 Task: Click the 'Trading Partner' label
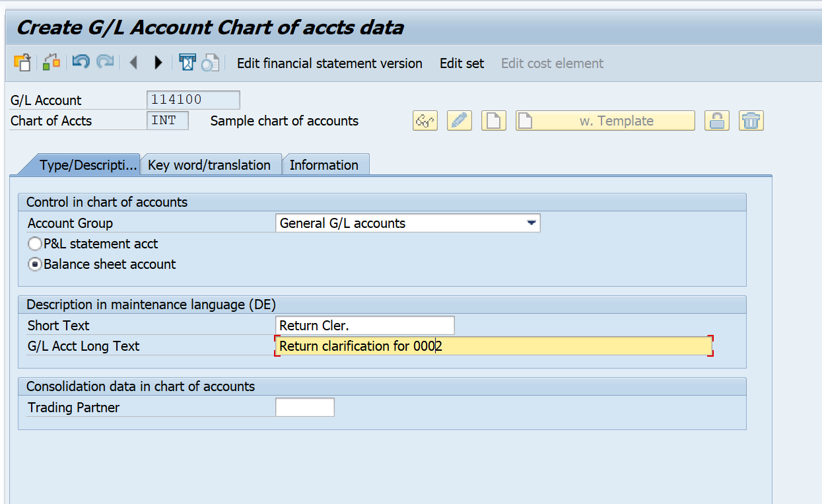(73, 408)
